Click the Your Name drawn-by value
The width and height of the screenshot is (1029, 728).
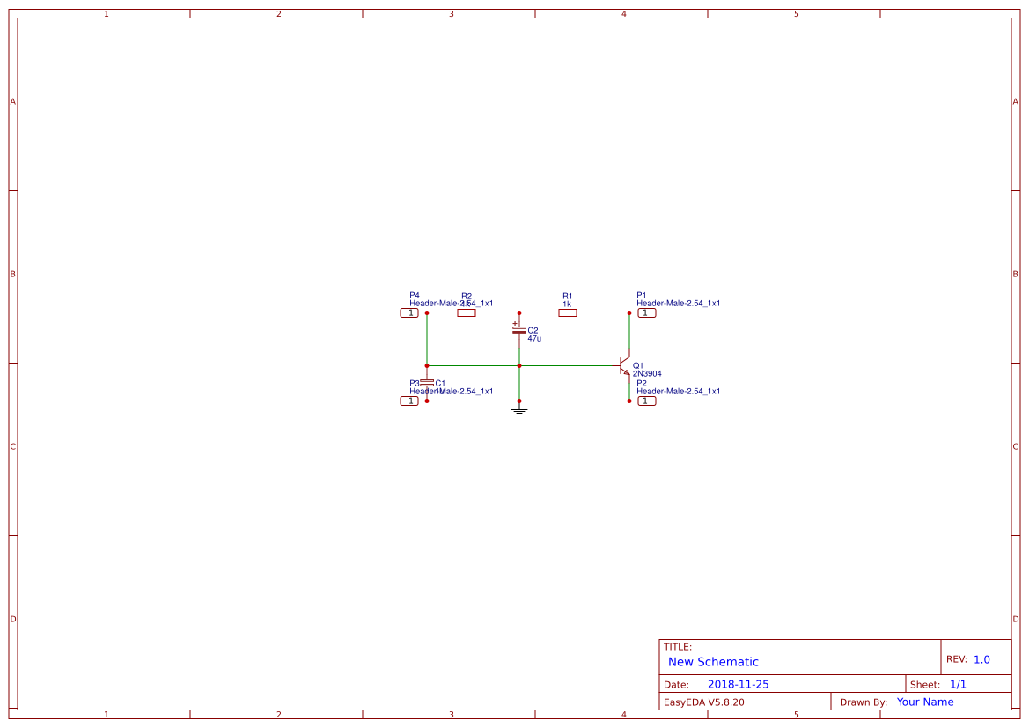[x=924, y=702]
